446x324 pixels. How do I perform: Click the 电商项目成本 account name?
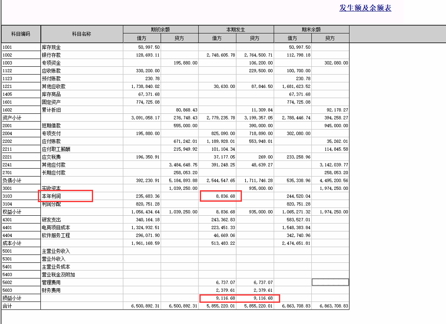tap(56, 228)
